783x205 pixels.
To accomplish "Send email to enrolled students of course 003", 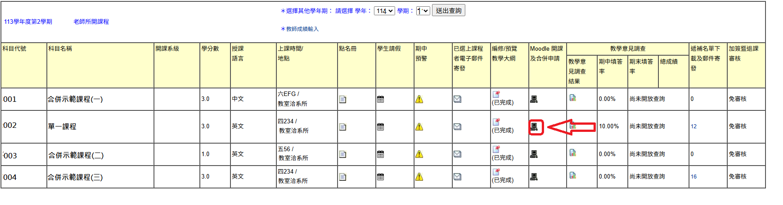I will pyautogui.click(x=457, y=154).
